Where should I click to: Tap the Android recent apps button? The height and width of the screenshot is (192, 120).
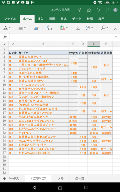(x=85, y=187)
